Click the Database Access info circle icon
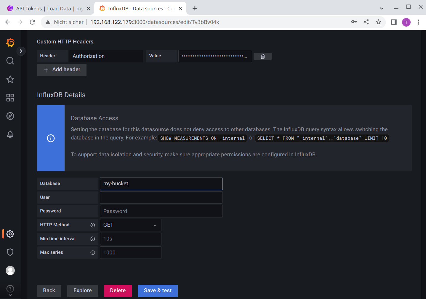 pyautogui.click(x=51, y=138)
